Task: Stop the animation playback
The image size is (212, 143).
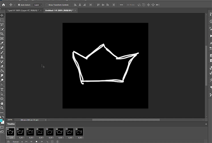Action: click(37, 141)
